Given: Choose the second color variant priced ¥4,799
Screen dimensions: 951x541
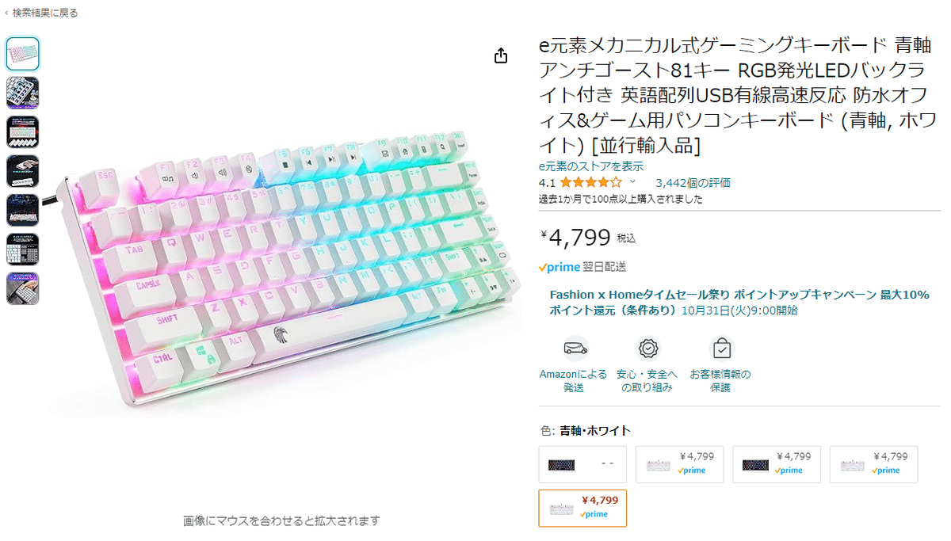Looking at the screenshot, I should pos(679,464).
